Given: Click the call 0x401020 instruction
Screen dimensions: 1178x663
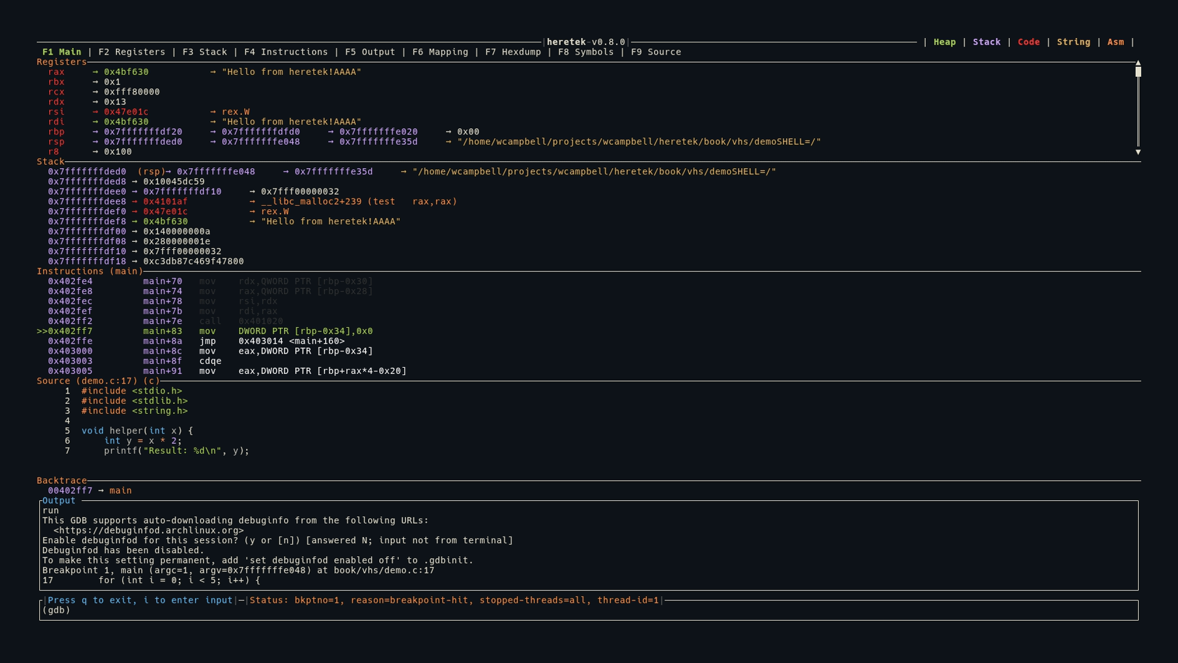Looking at the screenshot, I should pos(241,321).
